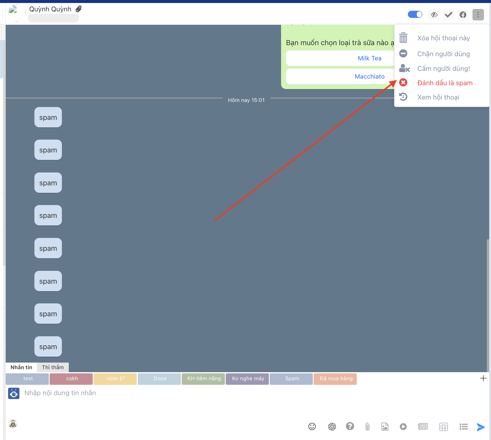The width and height of the screenshot is (491, 440).
Task: Click the "Macchiato" button
Action: pos(369,77)
